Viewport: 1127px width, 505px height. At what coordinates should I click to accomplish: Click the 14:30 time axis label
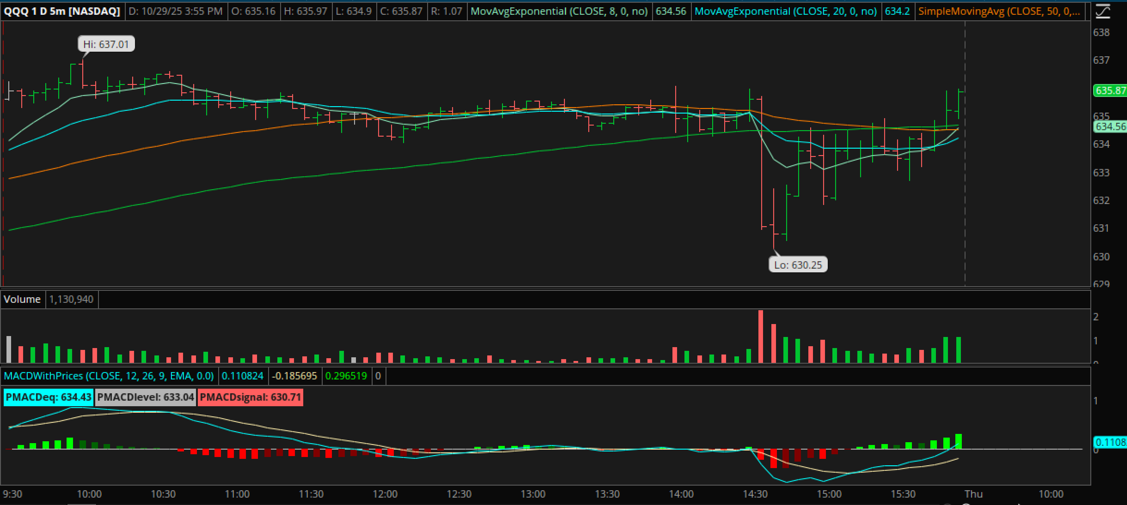point(755,494)
